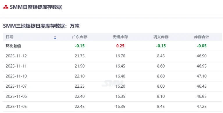Click the total 47.25 cell
Image resolution: width=223 pixels, height=113 pixels.
(x=201, y=107)
